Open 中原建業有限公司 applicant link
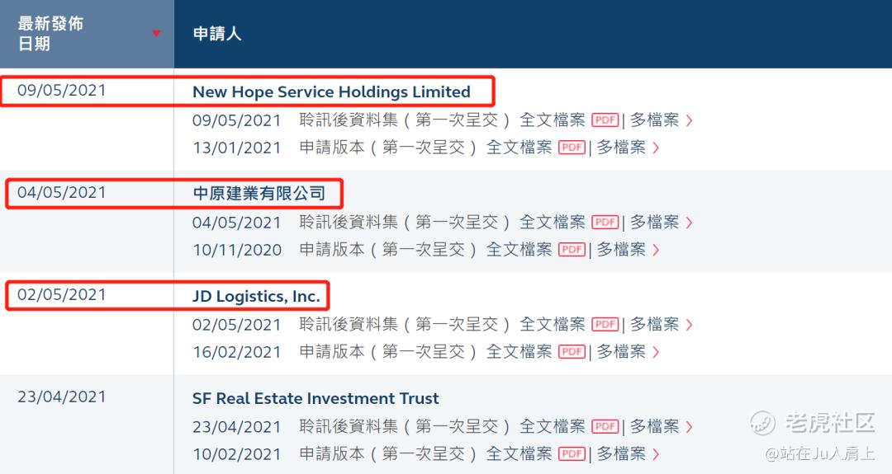Image resolution: width=892 pixels, height=474 pixels. pos(259,194)
